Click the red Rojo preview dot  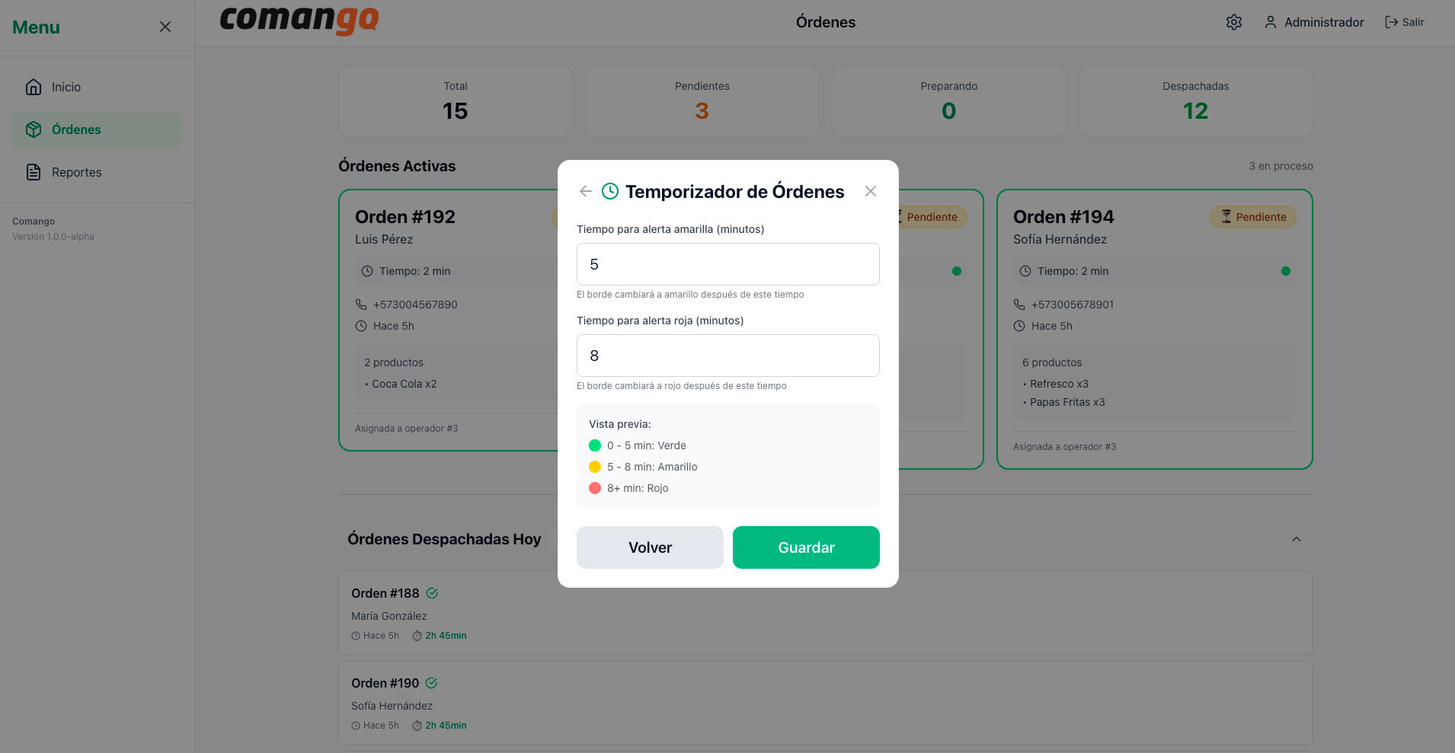(595, 488)
